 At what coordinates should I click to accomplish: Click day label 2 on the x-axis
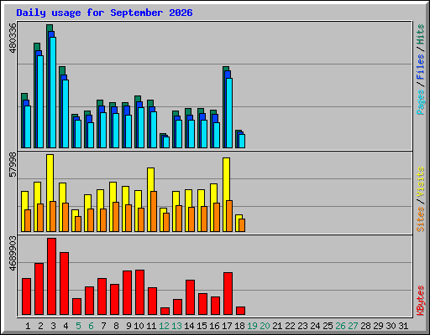(40, 326)
